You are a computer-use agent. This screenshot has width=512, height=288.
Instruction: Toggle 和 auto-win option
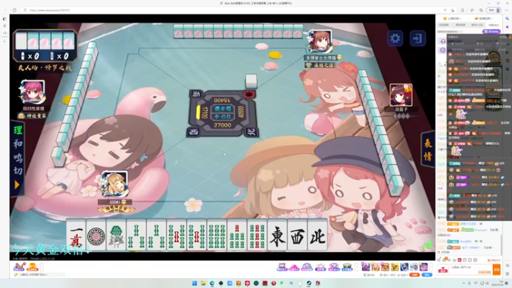[18, 144]
